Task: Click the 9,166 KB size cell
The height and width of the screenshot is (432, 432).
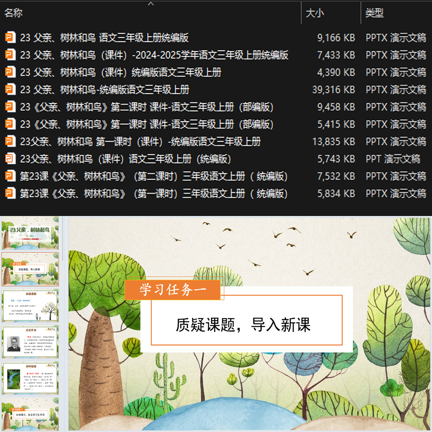Action: coord(336,38)
